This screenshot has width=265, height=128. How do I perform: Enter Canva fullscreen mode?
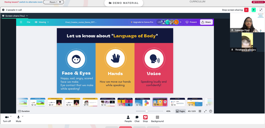click(x=205, y=111)
